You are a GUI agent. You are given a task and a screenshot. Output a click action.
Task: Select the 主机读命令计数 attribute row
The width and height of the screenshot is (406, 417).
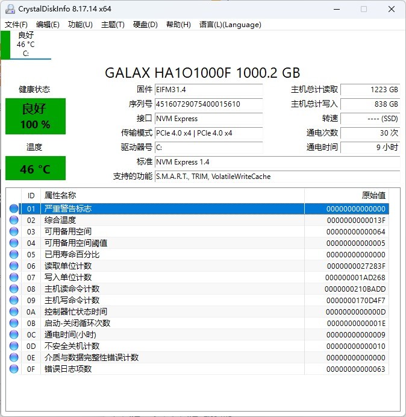[x=198, y=289]
